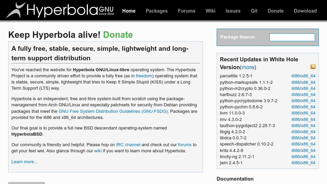Click the green Donate heading link
This screenshot has width=327, height=184.
pos(118,35)
